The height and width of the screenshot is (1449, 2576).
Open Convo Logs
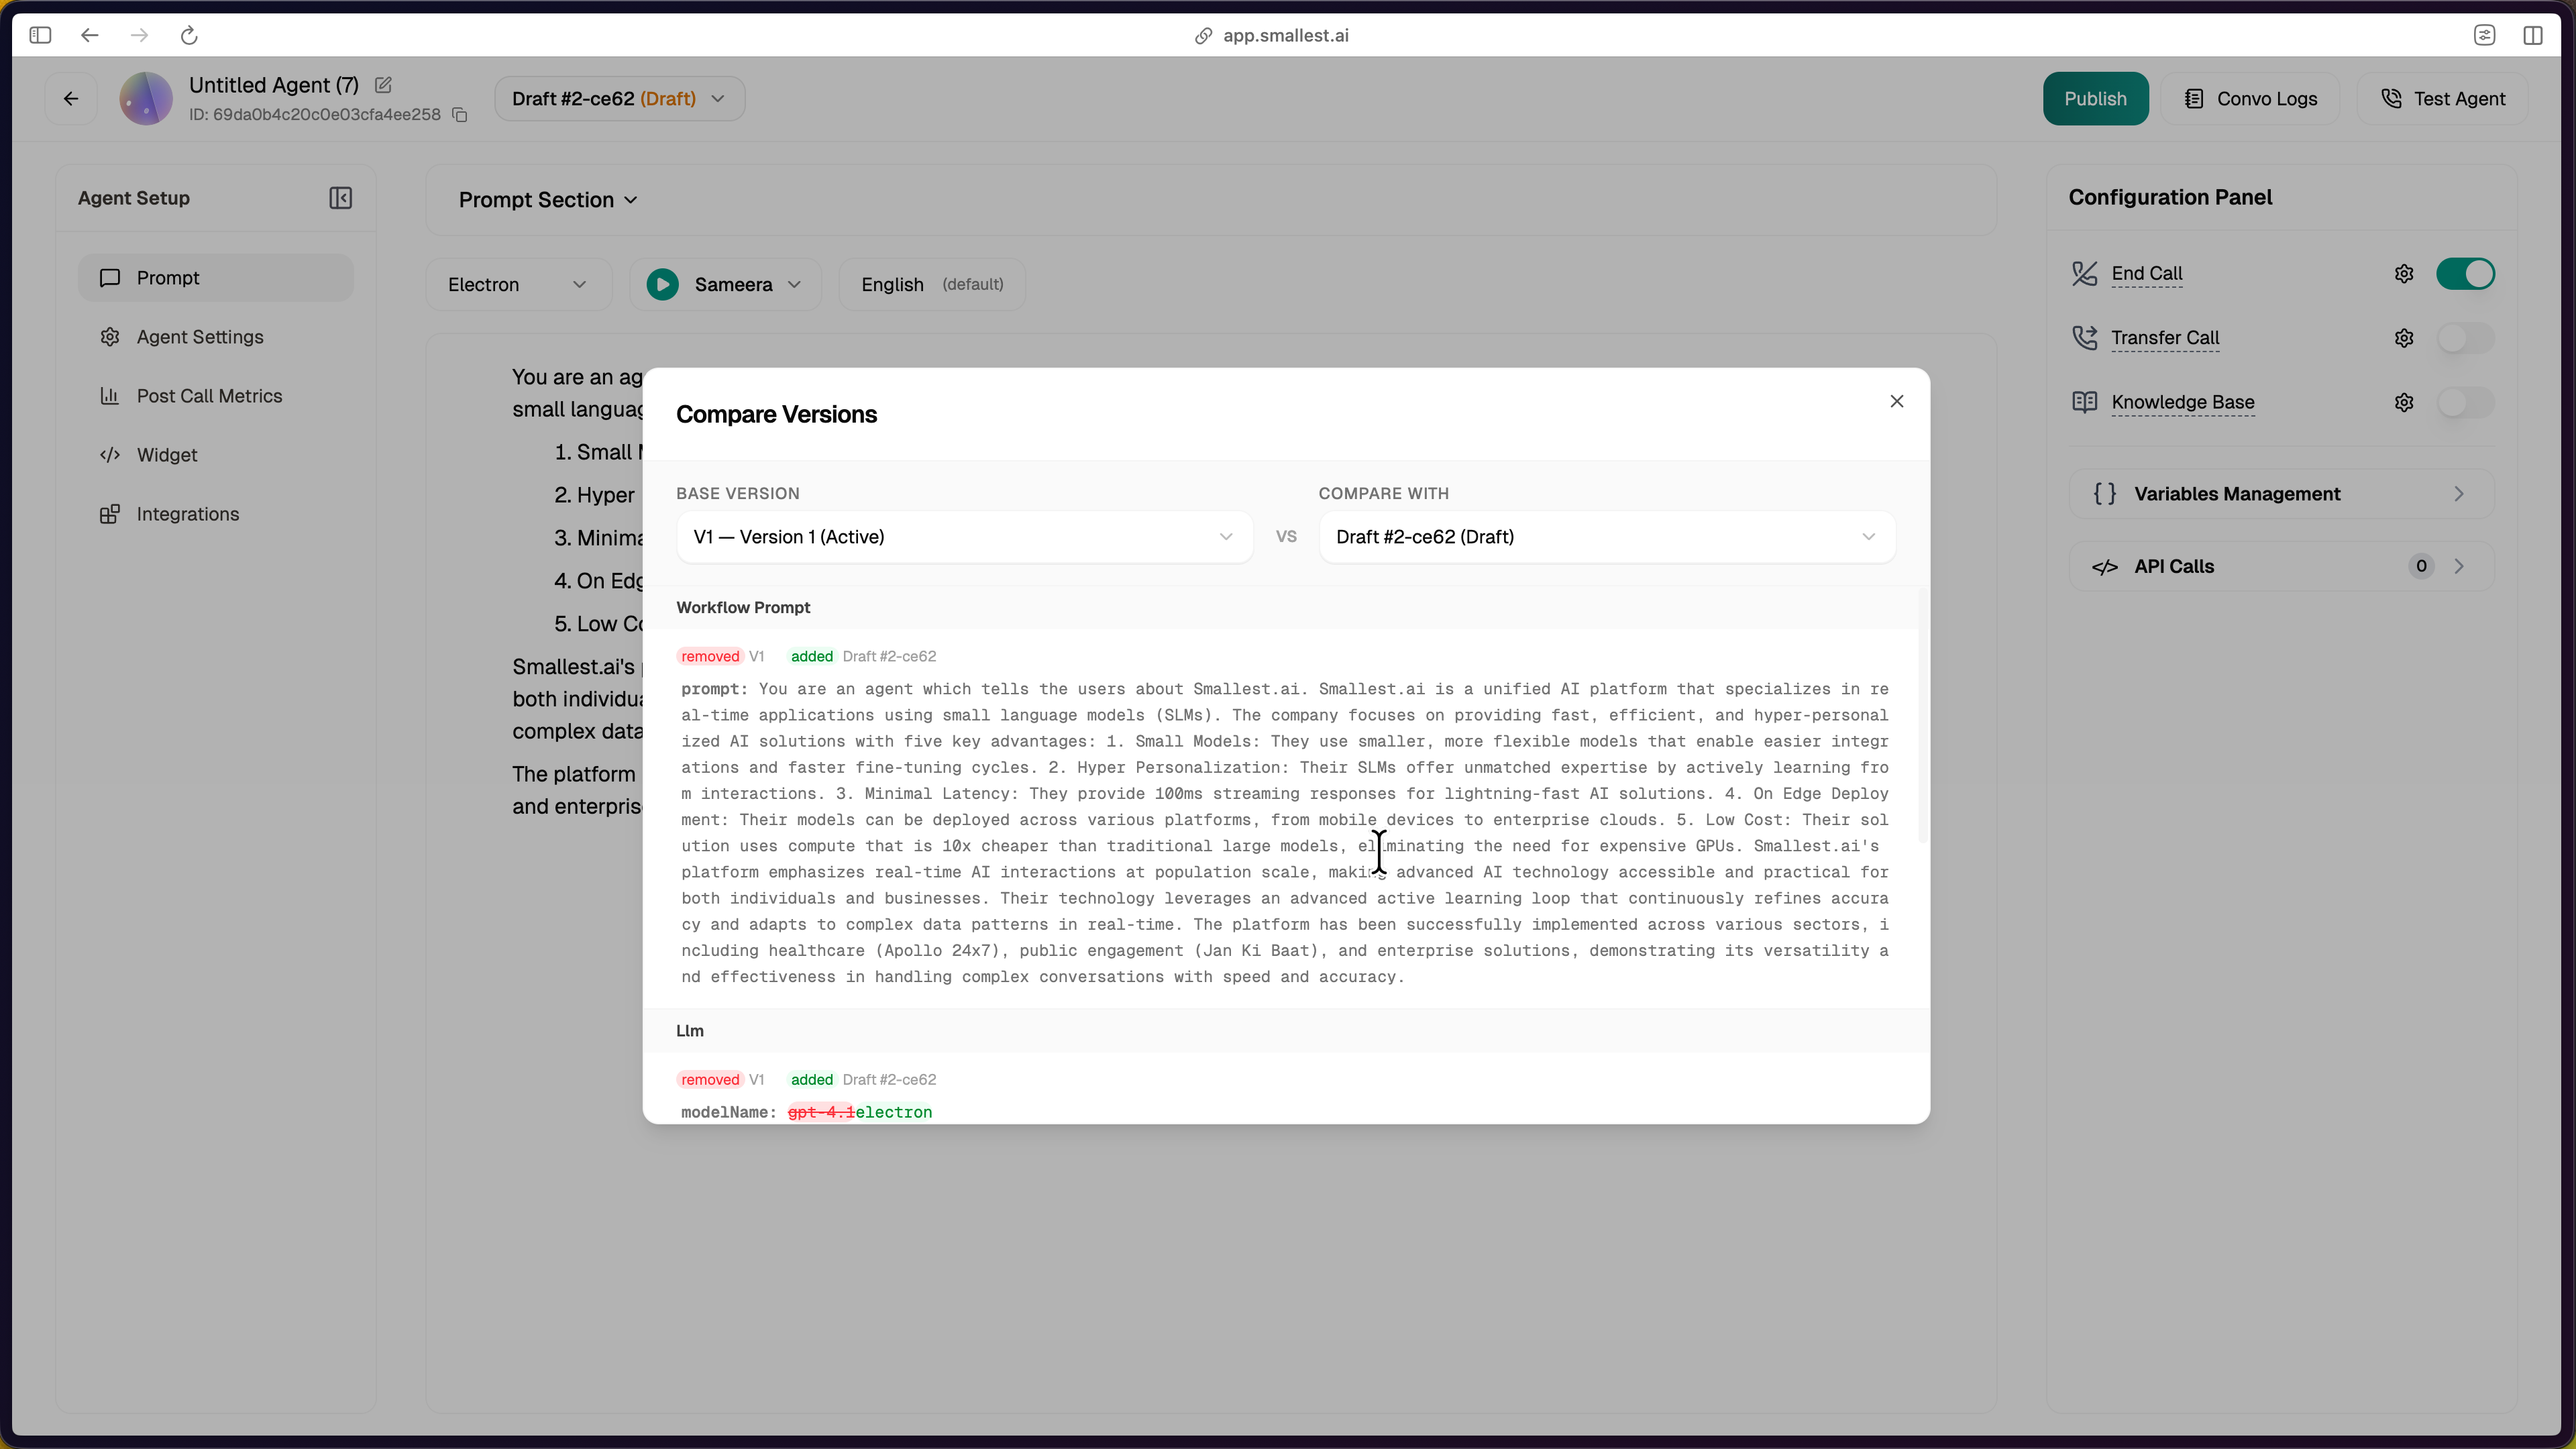click(2250, 99)
